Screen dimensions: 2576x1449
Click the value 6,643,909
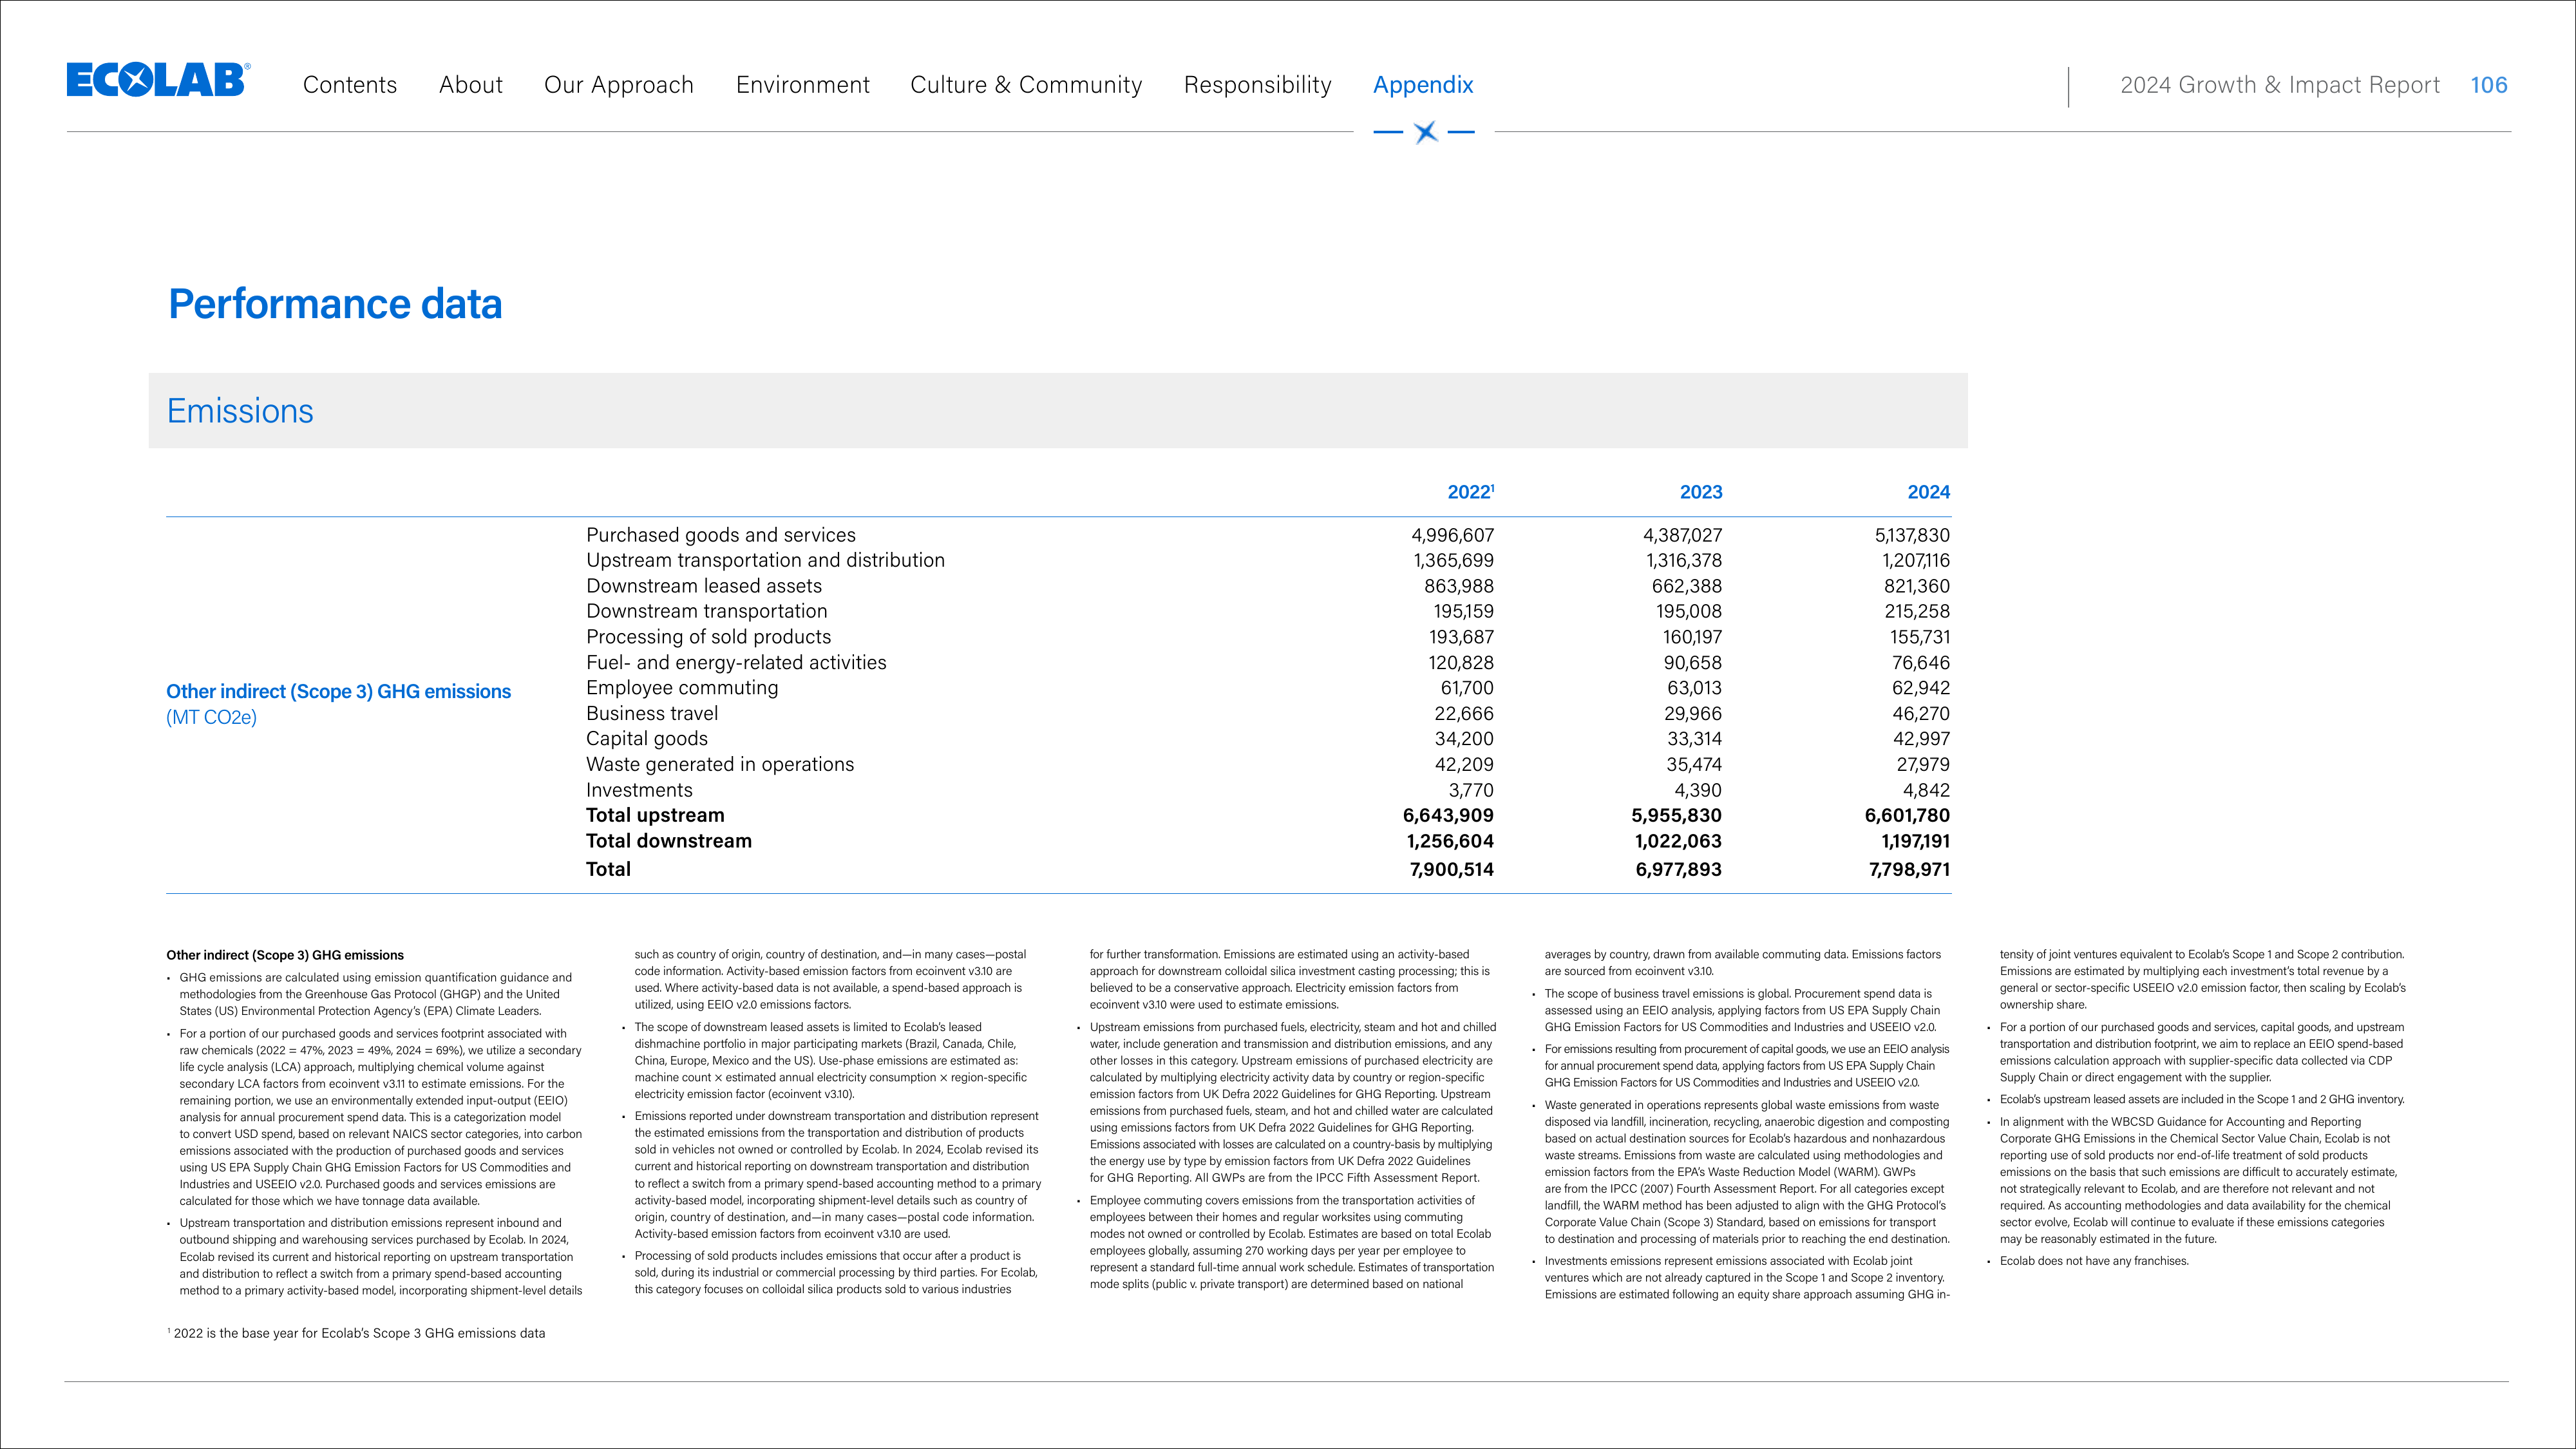coord(1448,815)
